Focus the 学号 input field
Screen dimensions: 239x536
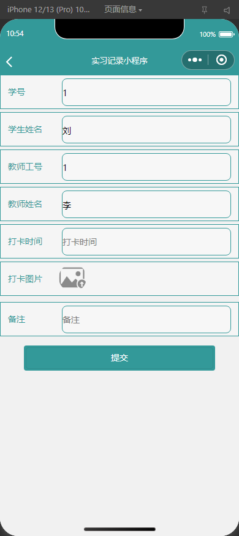[146, 92]
